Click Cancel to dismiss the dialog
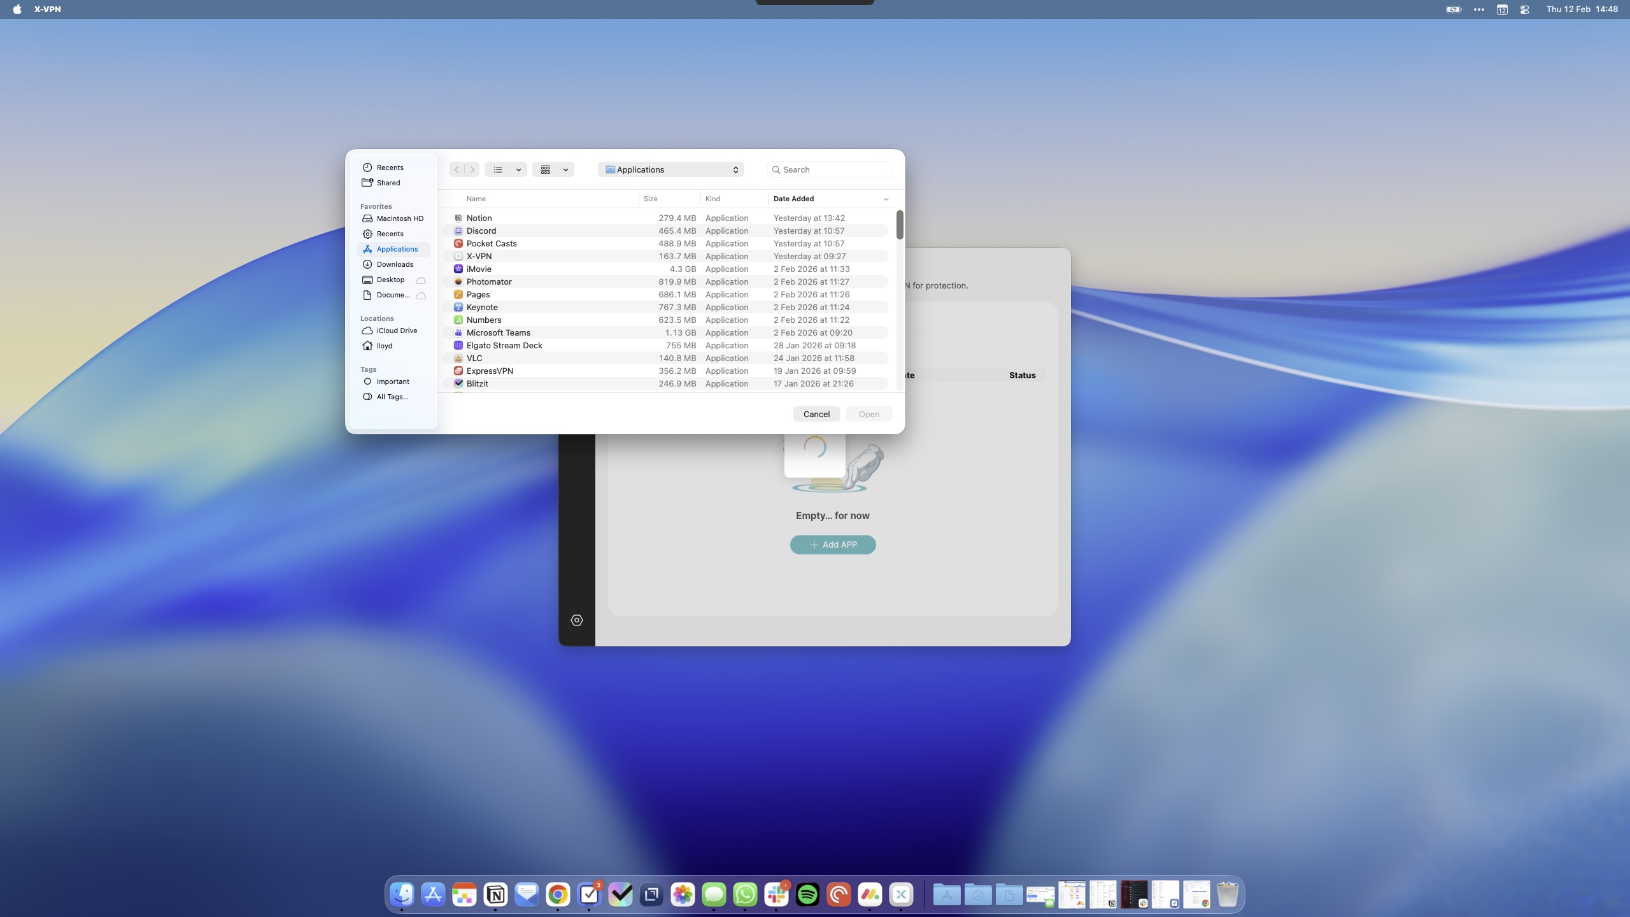 (x=816, y=414)
